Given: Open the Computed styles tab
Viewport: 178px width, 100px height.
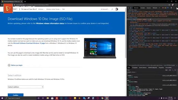Looking at the screenshot, I should coord(135,67).
